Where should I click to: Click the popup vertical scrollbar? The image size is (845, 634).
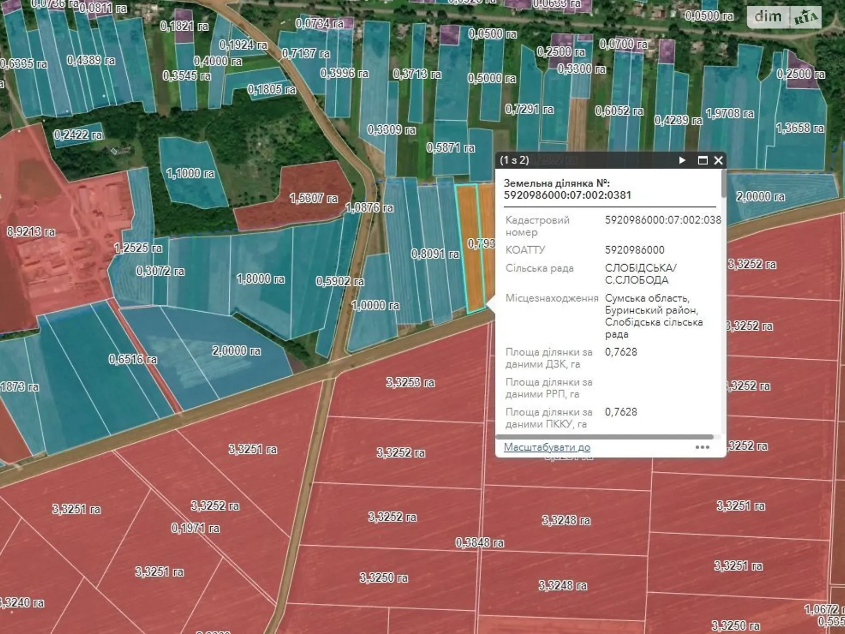[724, 185]
